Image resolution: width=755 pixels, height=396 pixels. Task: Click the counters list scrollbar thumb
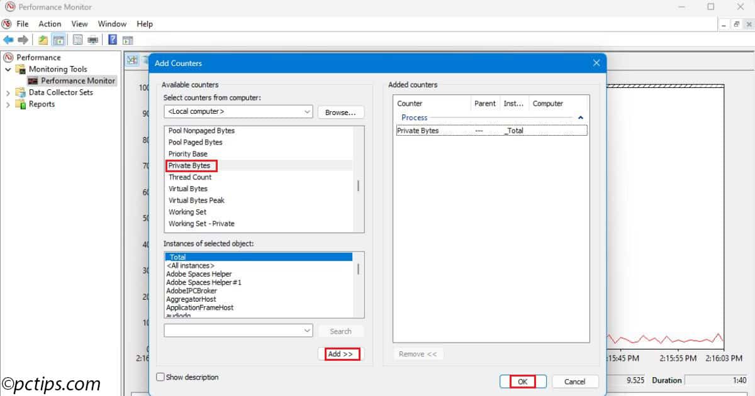point(359,185)
